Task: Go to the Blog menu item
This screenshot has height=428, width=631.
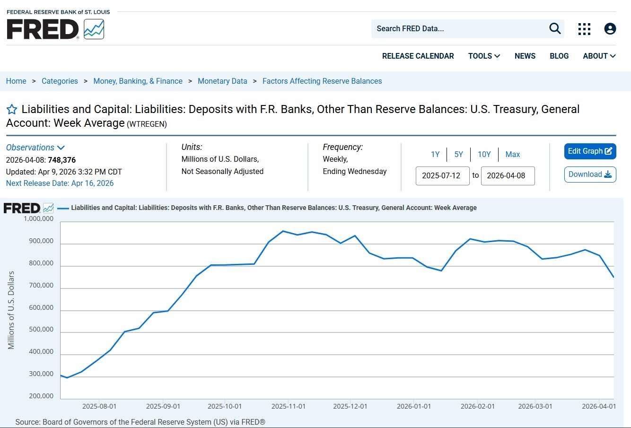Action: tap(559, 56)
